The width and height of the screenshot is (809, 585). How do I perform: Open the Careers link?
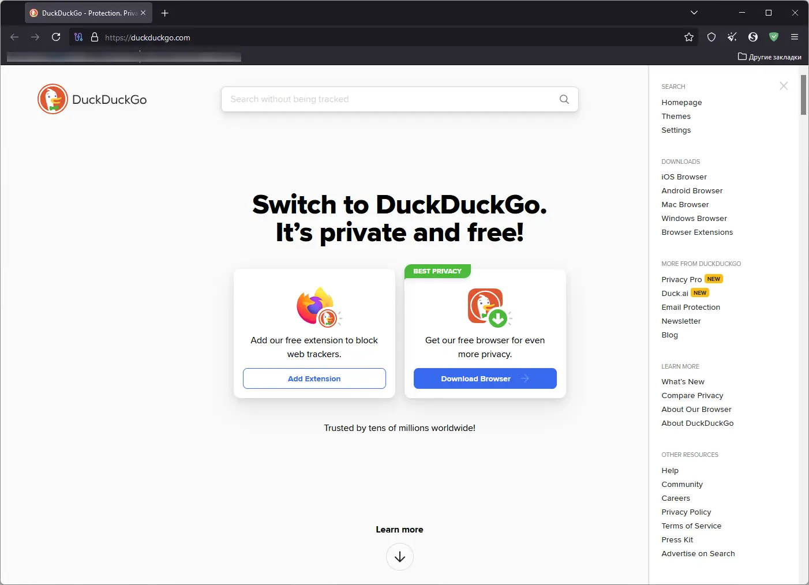(x=676, y=498)
